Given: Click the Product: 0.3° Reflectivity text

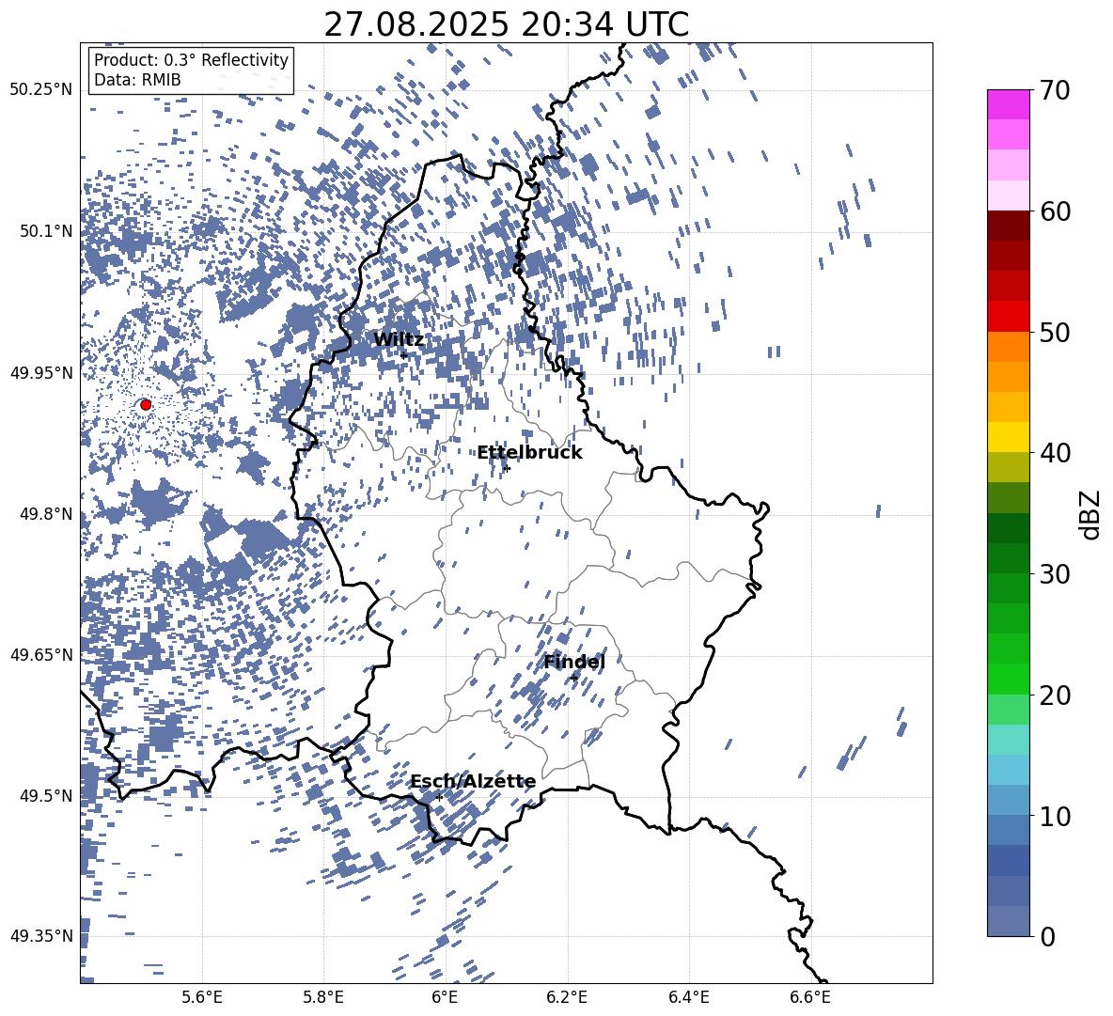Looking at the screenshot, I should 191,59.
